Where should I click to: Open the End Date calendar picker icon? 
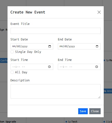tap(97, 46)
